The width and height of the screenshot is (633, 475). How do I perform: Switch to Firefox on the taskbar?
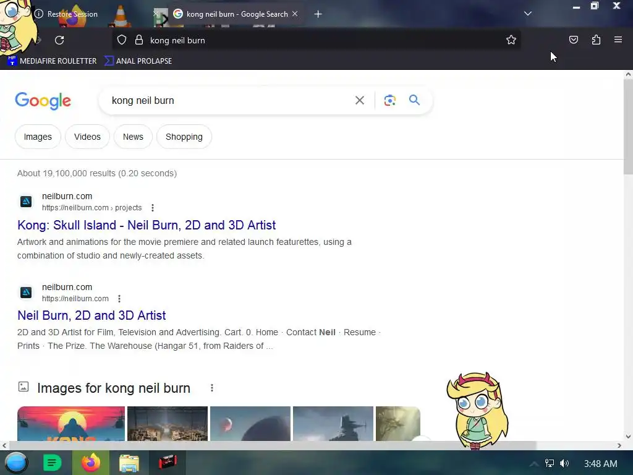click(91, 463)
